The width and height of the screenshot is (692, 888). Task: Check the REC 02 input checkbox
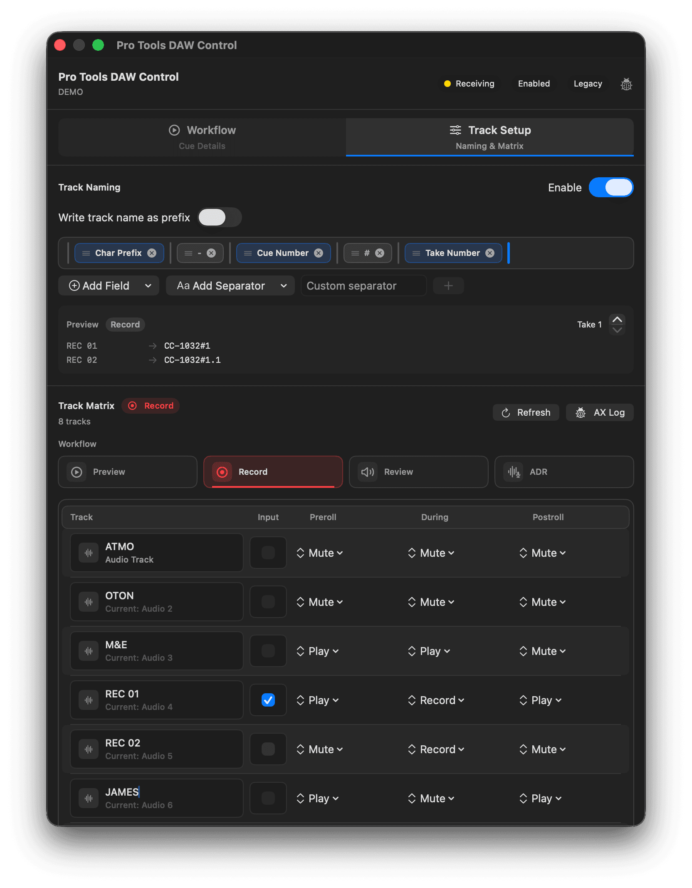tap(268, 749)
